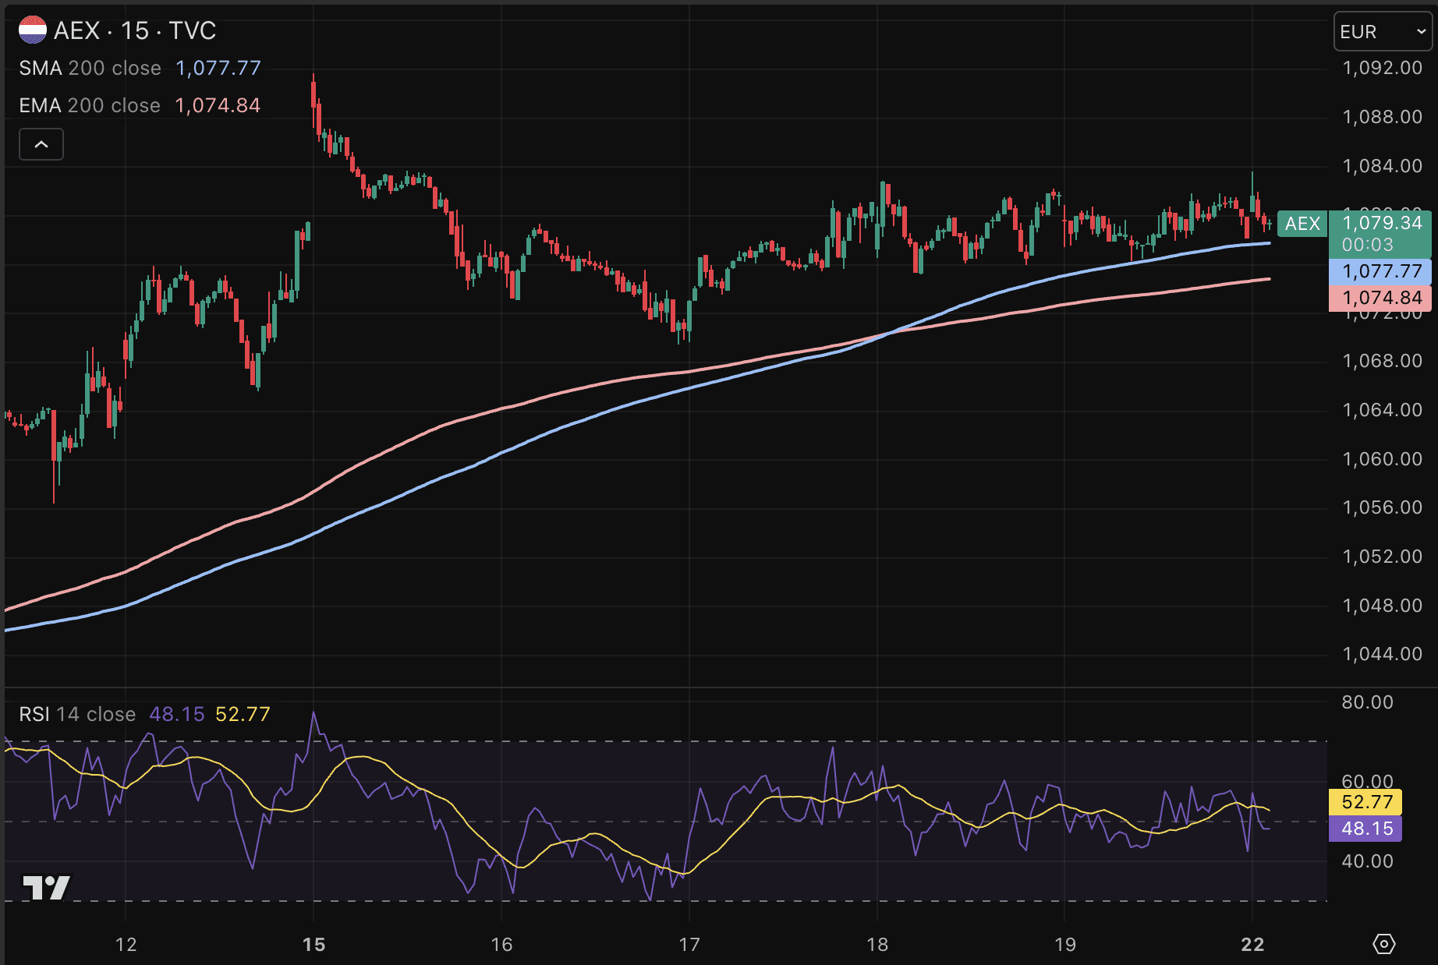Image resolution: width=1438 pixels, height=965 pixels.
Task: Click date 12 on the time axis
Action: click(126, 945)
